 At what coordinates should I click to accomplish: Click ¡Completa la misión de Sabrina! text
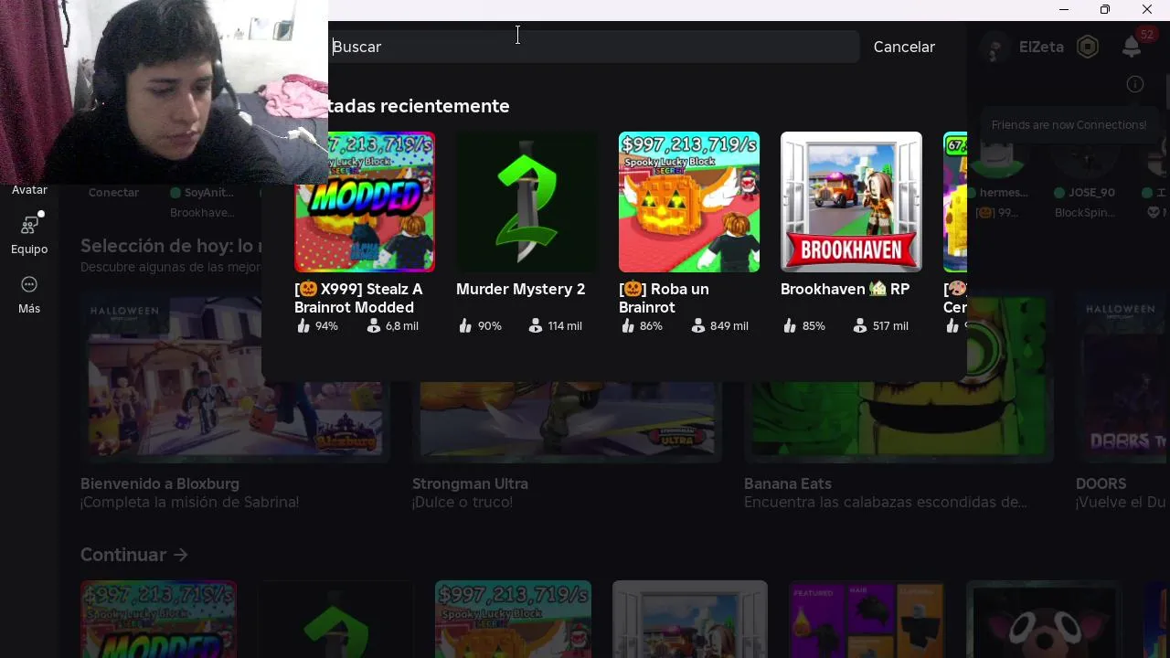point(189,503)
